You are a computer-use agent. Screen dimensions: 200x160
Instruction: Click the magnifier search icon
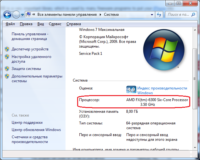pyautogui.click(x=193, y=14)
